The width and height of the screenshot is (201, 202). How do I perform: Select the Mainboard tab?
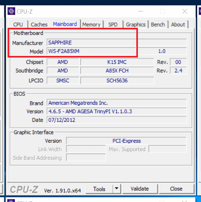pyautogui.click(x=65, y=24)
